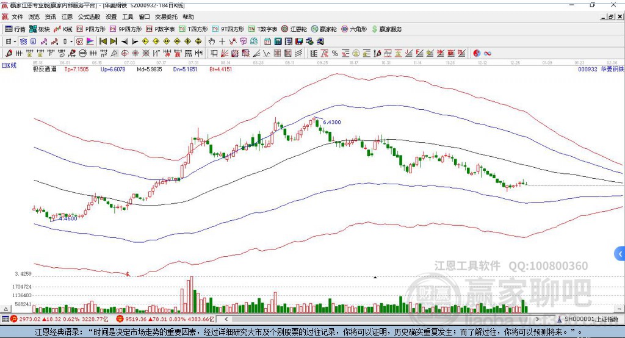Click the horizontal scrollbar right arrow
This screenshot has width=625, height=338.
[x=537, y=319]
